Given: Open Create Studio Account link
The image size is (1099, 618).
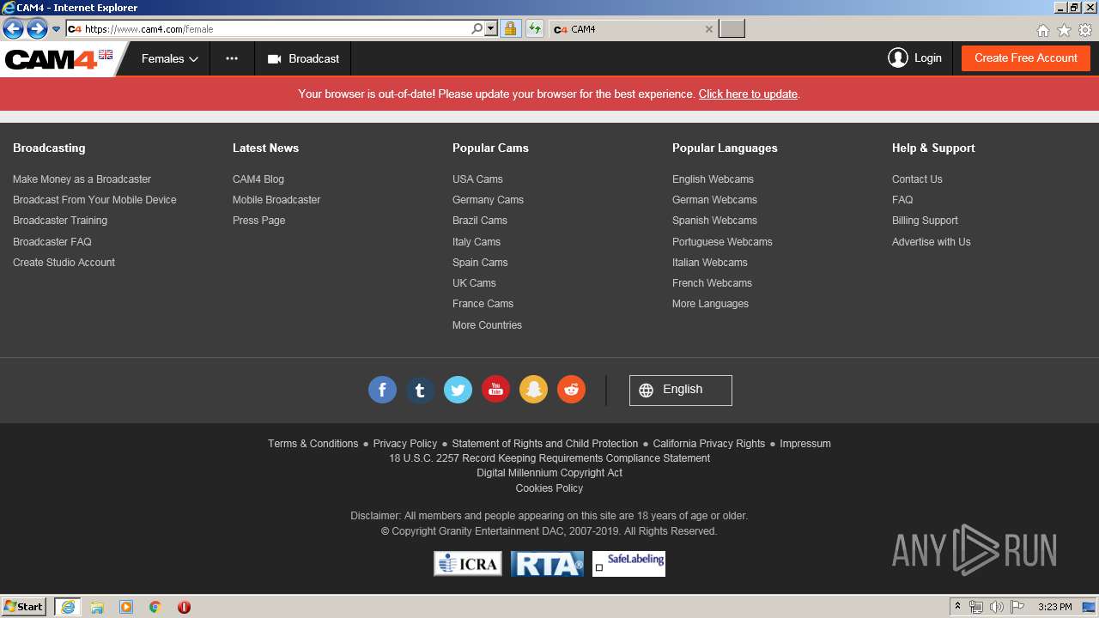Looking at the screenshot, I should coord(64,263).
